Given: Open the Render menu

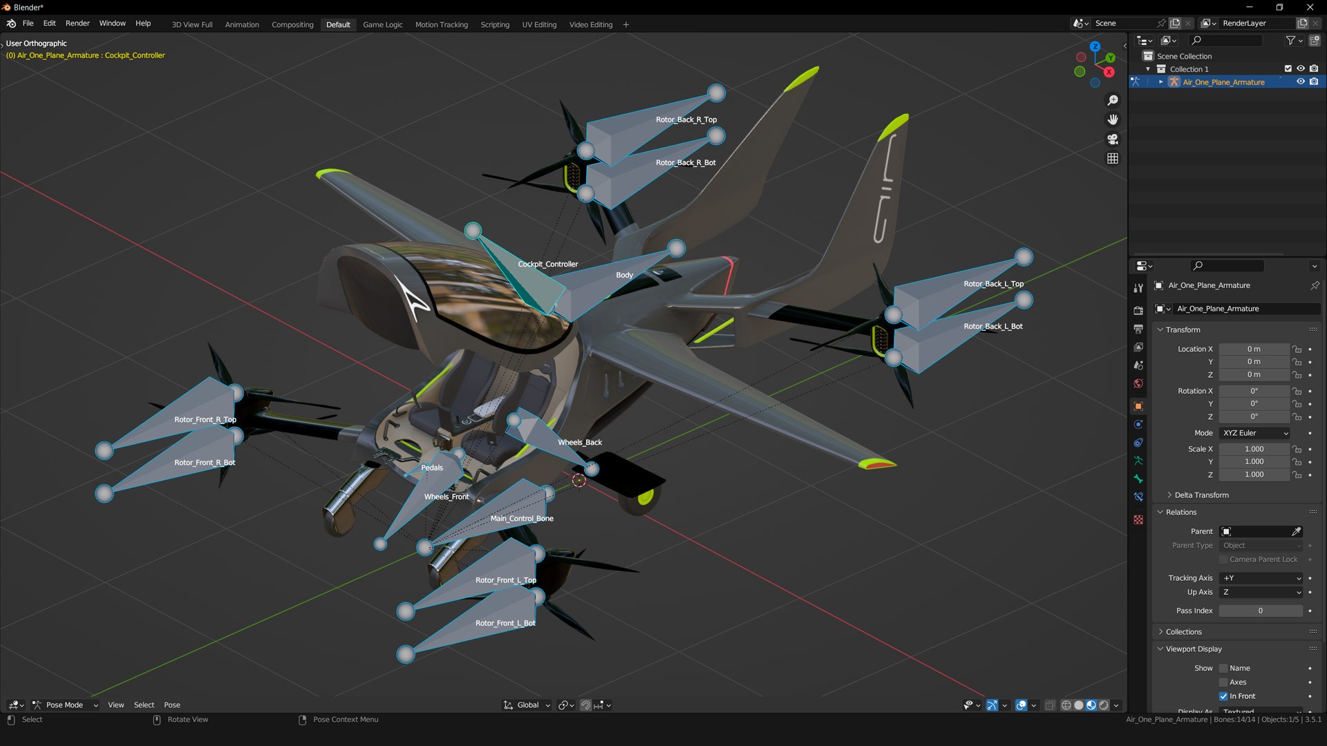Looking at the screenshot, I should pos(77,23).
